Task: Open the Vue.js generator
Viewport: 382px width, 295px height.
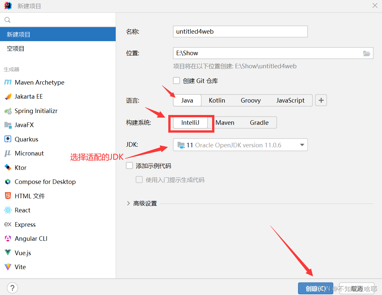Action: tap(58, 253)
